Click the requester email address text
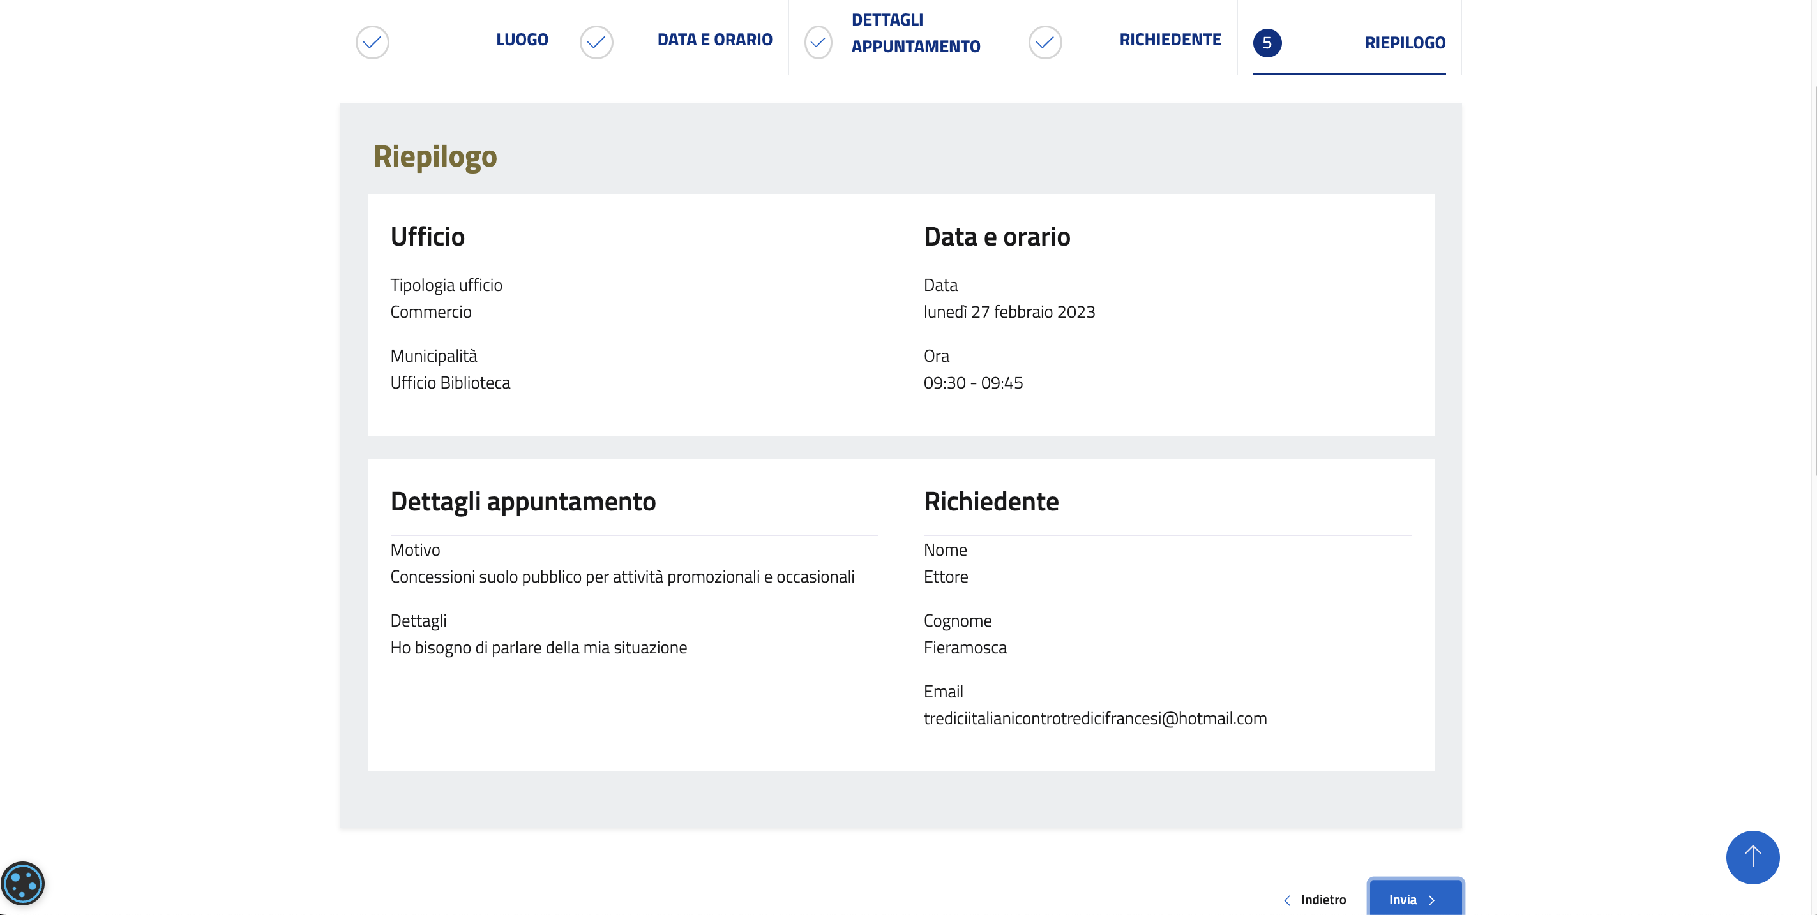The width and height of the screenshot is (1817, 915). click(1095, 718)
